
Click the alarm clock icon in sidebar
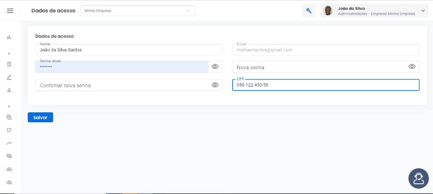pyautogui.click(x=9, y=130)
